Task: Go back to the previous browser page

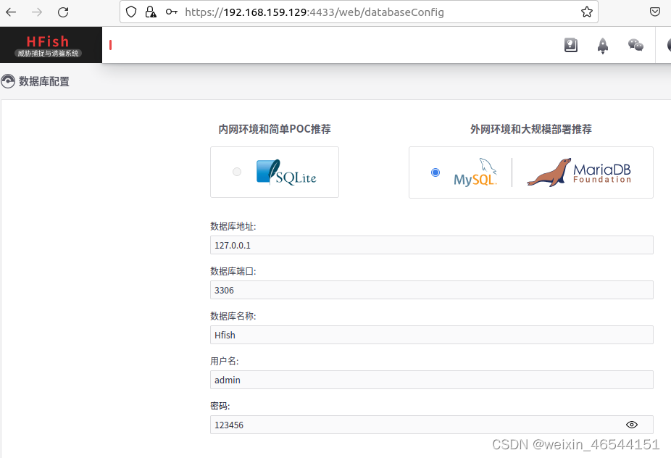Action: pyautogui.click(x=11, y=12)
